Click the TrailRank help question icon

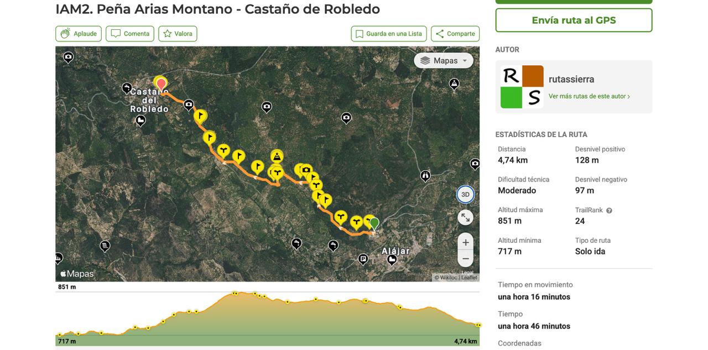[609, 211]
